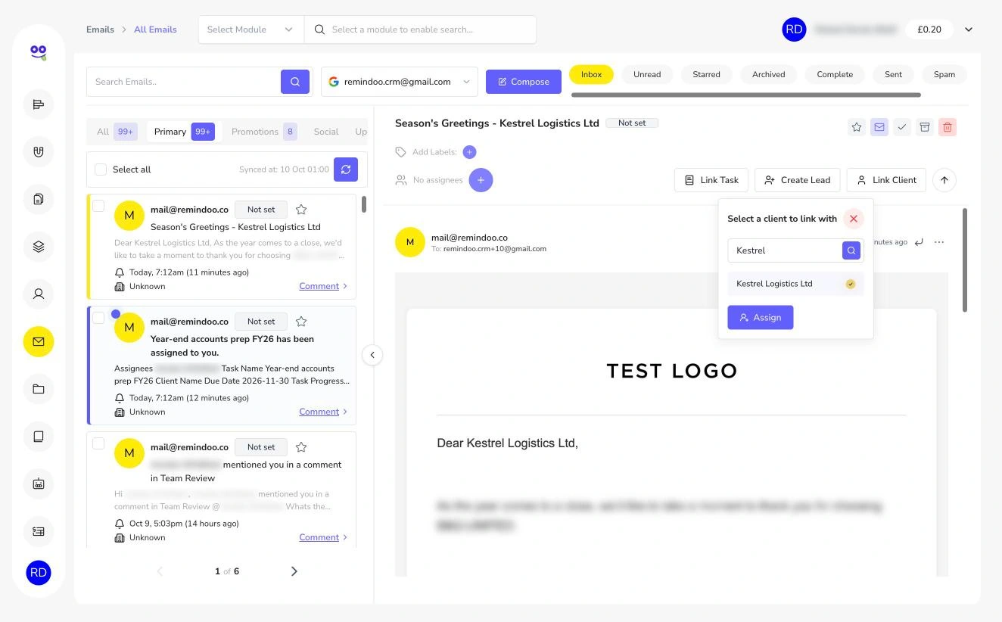Close the client link popup

tap(854, 219)
